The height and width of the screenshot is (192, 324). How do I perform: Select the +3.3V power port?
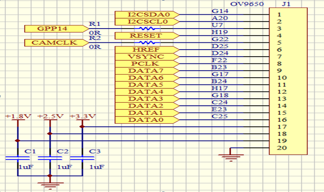[82, 120]
